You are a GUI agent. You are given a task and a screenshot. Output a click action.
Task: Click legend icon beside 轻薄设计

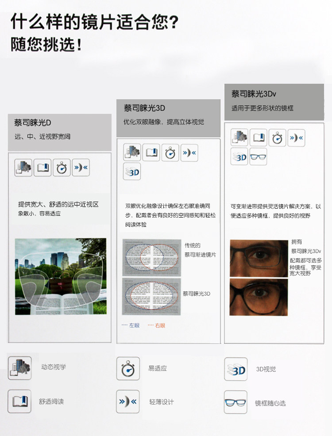[x=128, y=401]
